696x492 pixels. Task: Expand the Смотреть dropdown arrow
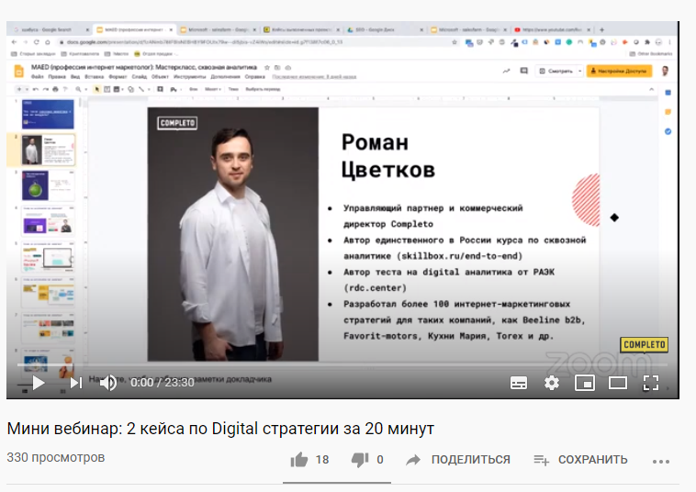[579, 71]
